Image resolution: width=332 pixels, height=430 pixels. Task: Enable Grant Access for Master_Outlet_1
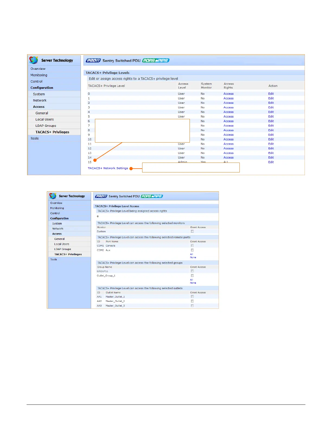pos(192,296)
